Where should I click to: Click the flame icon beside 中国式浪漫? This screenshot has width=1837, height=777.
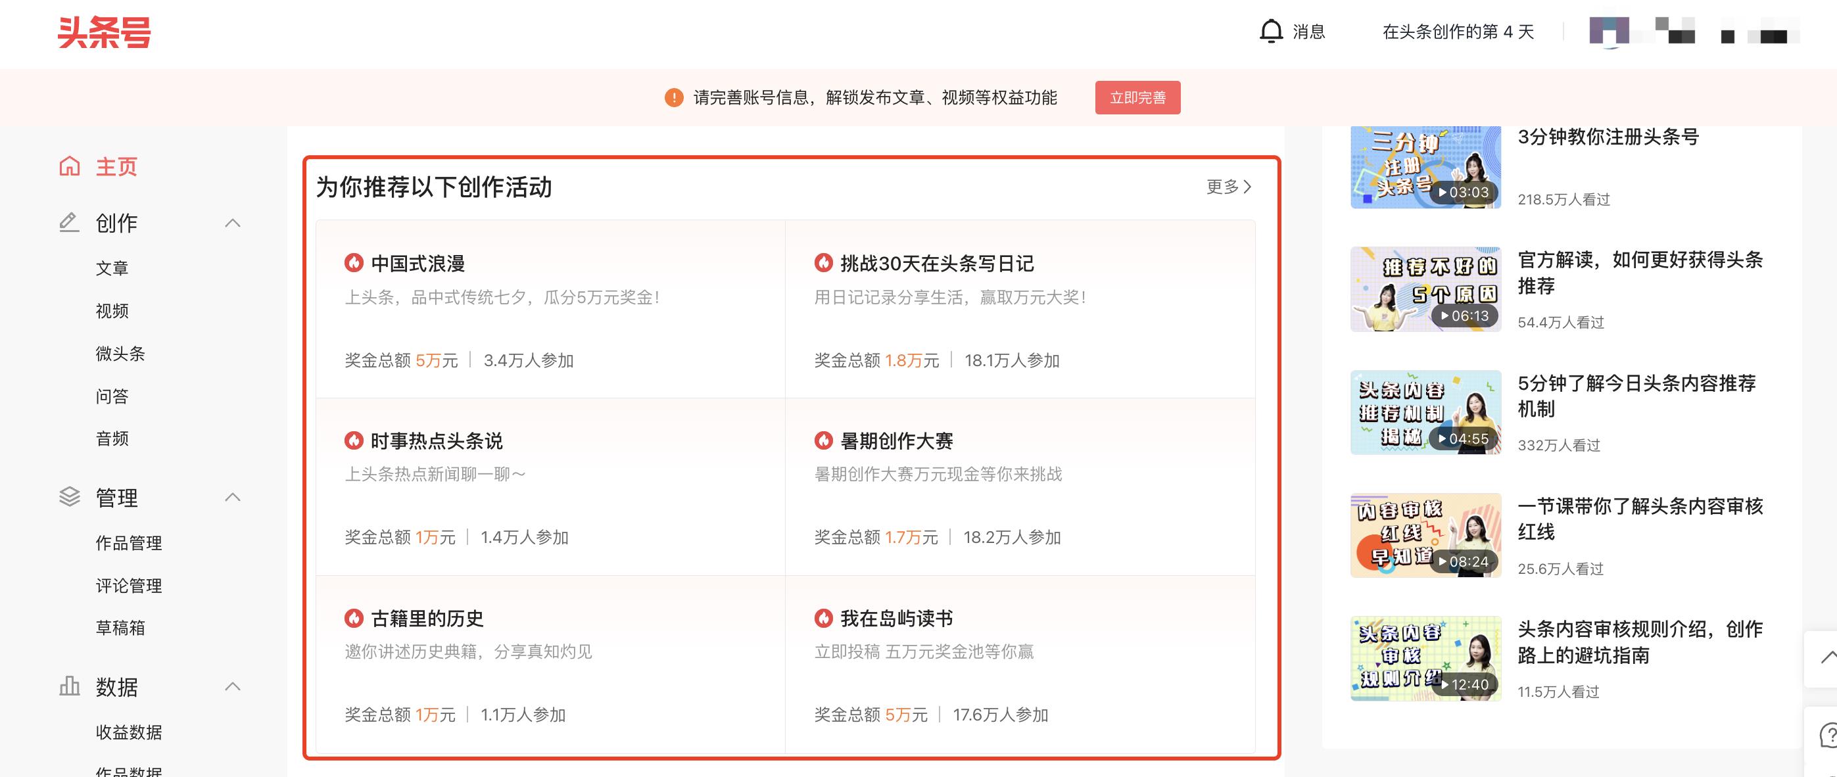coord(354,263)
